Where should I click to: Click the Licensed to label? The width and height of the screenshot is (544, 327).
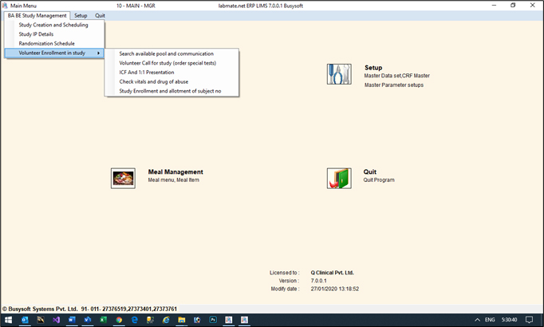pos(285,273)
